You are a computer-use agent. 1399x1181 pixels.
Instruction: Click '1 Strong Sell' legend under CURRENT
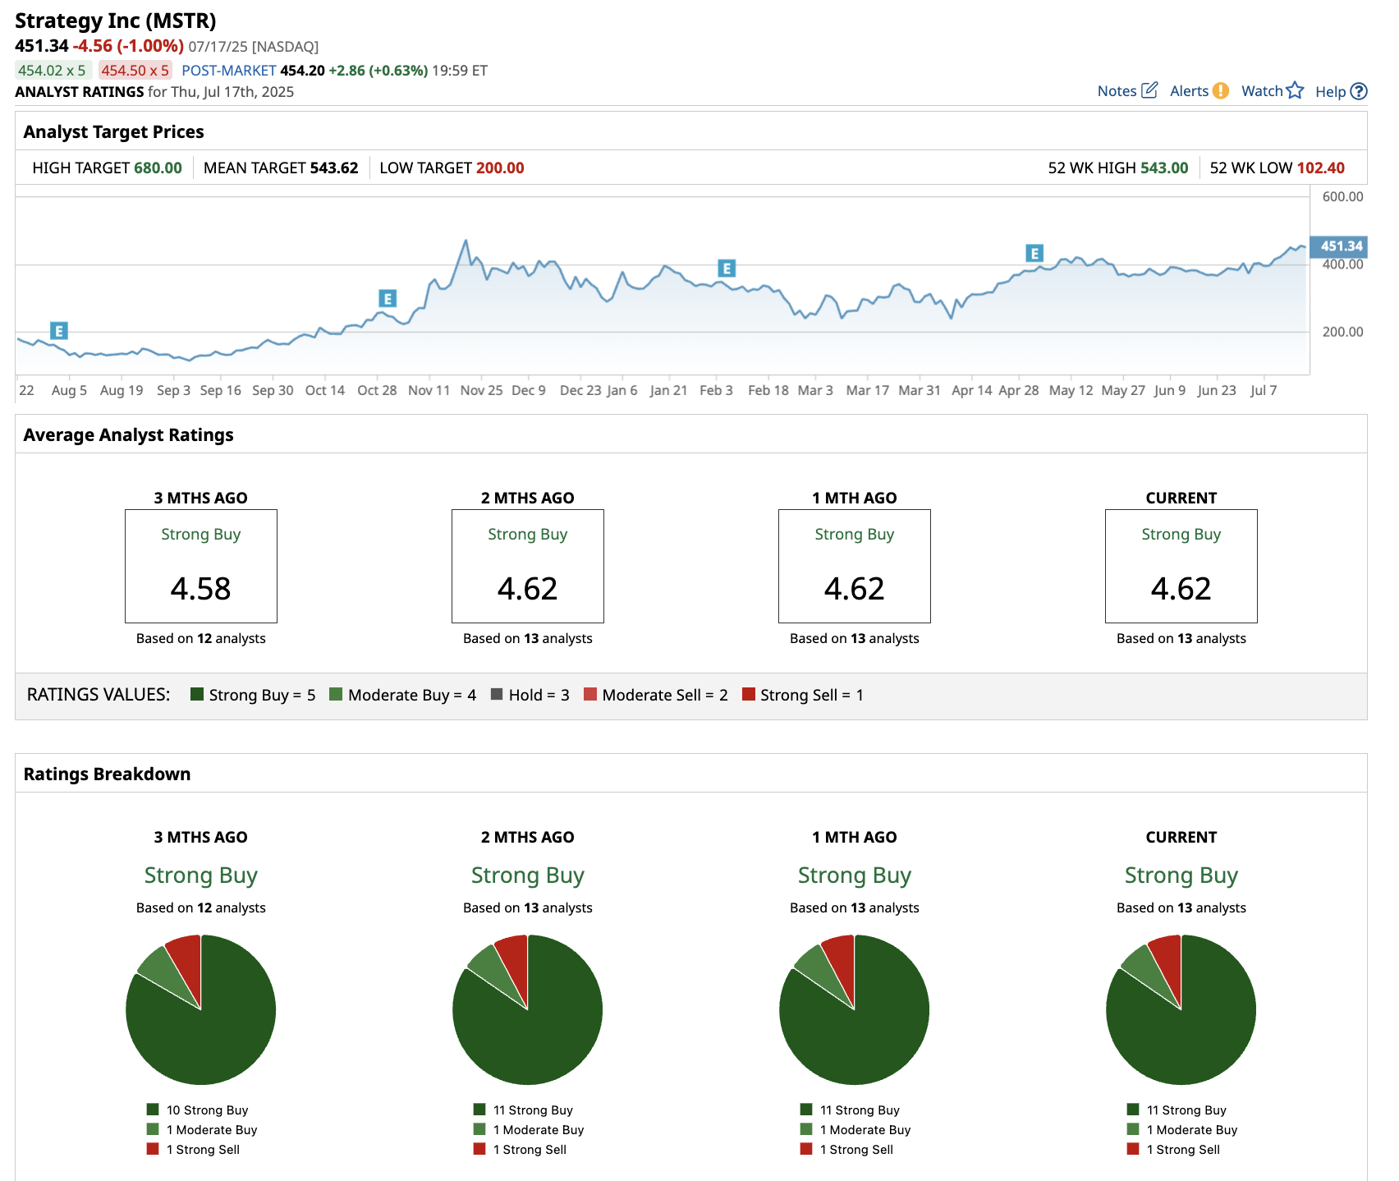click(1174, 1149)
